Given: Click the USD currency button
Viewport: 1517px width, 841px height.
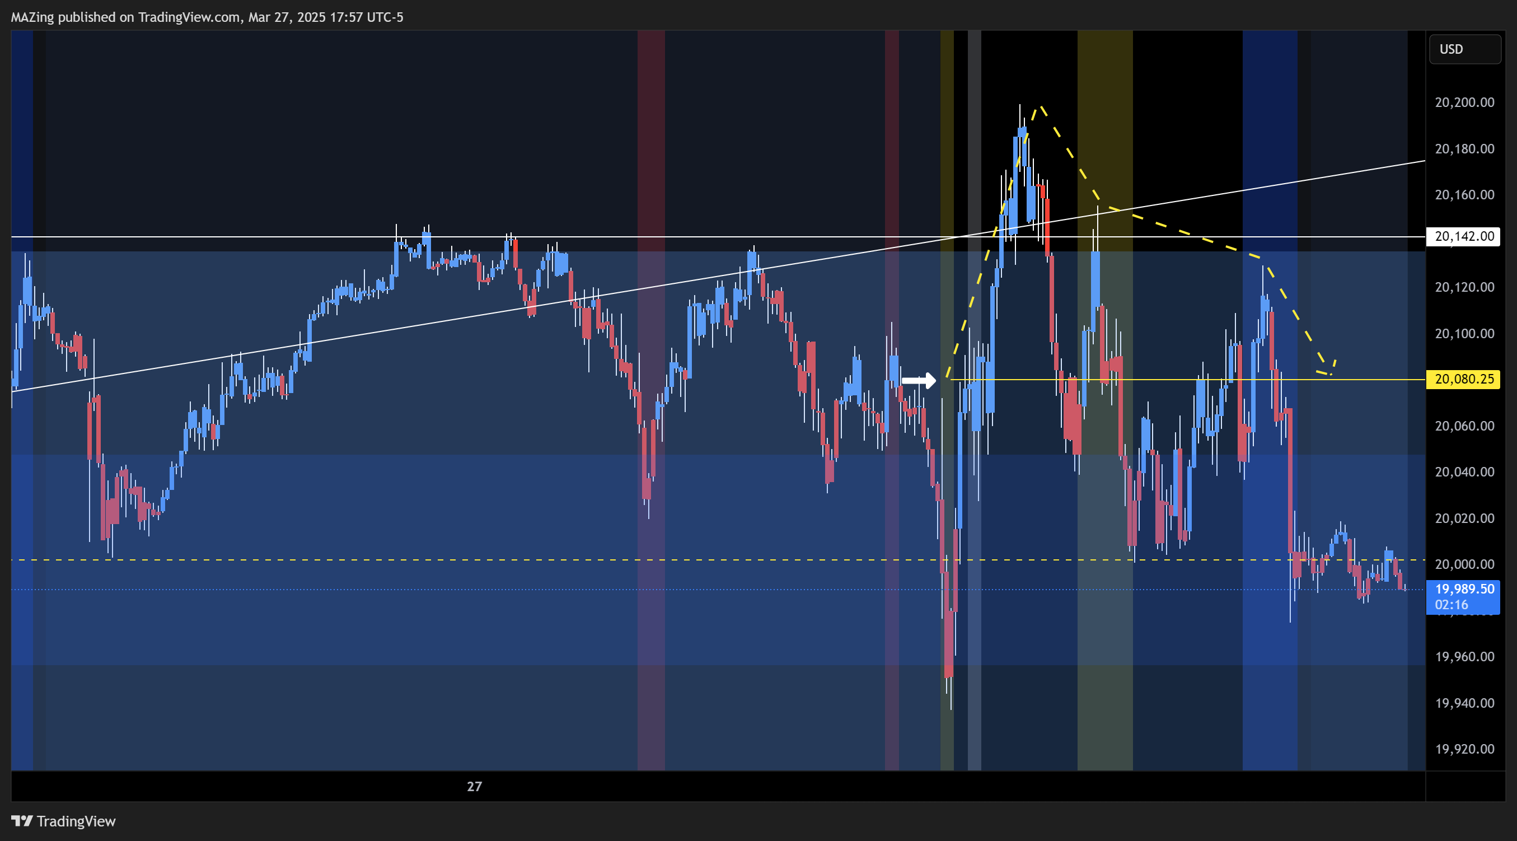Looking at the screenshot, I should 1464,49.
